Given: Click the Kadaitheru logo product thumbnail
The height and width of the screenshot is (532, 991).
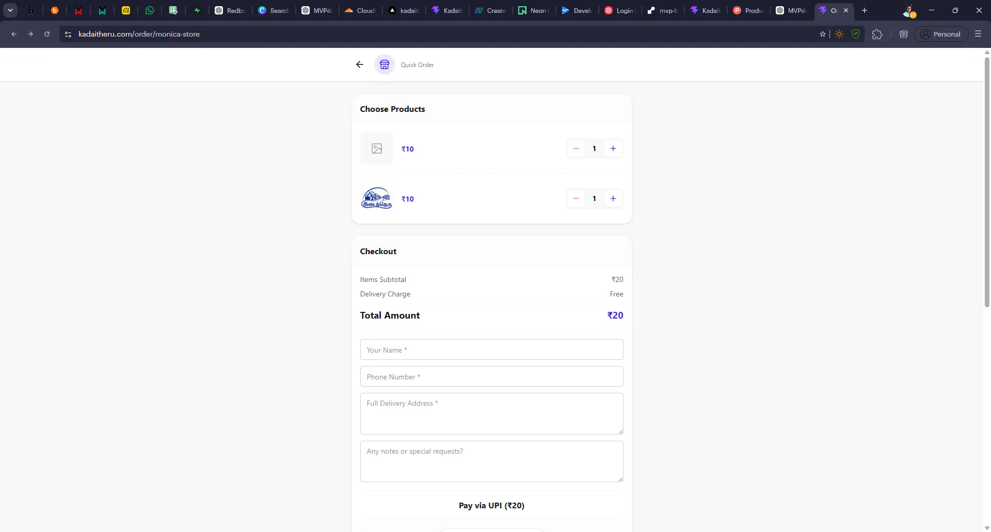Looking at the screenshot, I should pyautogui.click(x=377, y=198).
